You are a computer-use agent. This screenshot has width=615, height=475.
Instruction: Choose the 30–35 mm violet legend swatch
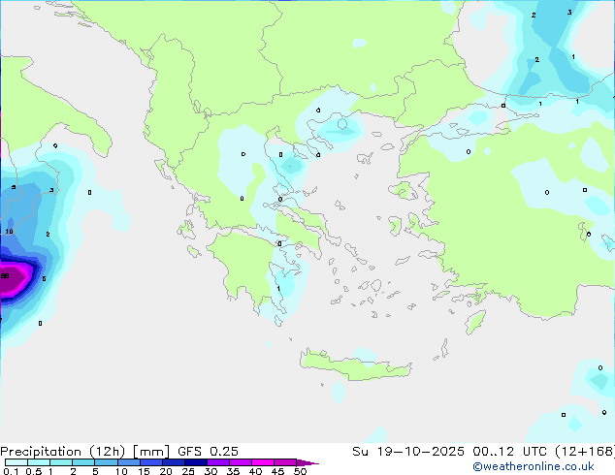coord(218,462)
